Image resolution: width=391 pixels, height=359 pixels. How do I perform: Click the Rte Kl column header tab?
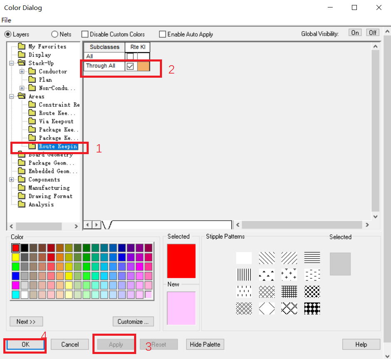point(137,47)
